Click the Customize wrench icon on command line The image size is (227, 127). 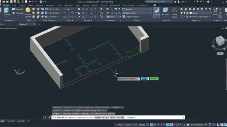coord(49,117)
